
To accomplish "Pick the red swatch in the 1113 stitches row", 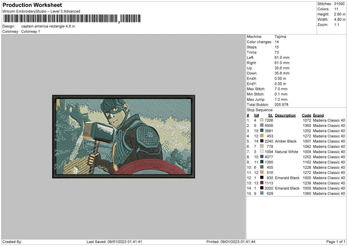I will [262, 183].
